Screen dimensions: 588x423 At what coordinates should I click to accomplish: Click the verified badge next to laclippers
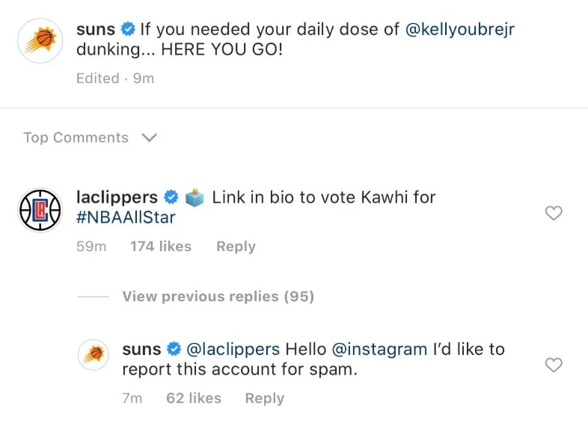point(171,197)
